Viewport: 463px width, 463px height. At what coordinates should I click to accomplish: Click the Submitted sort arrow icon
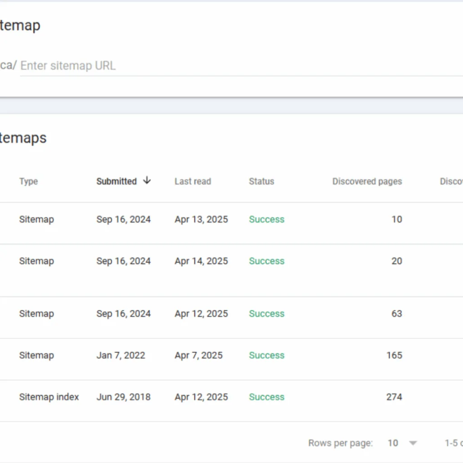[x=147, y=180]
